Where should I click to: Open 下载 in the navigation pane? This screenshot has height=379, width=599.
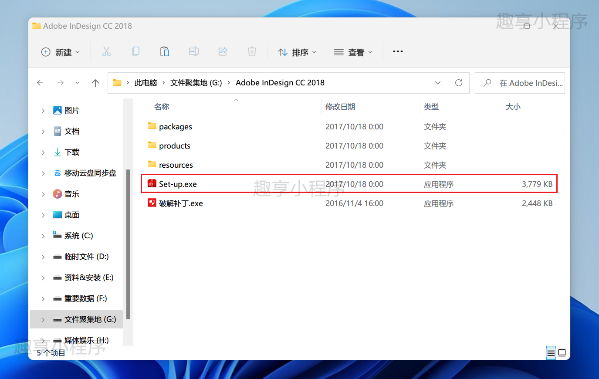point(72,152)
